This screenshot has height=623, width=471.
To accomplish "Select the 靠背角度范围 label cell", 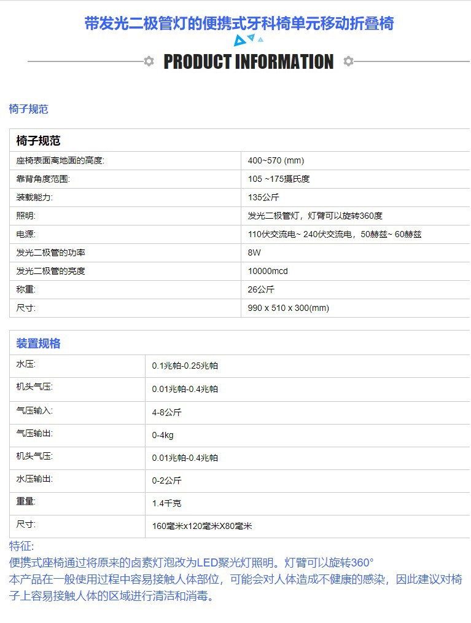I will (125, 179).
